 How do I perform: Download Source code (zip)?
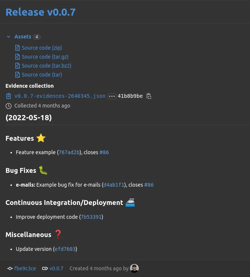click(x=42, y=48)
